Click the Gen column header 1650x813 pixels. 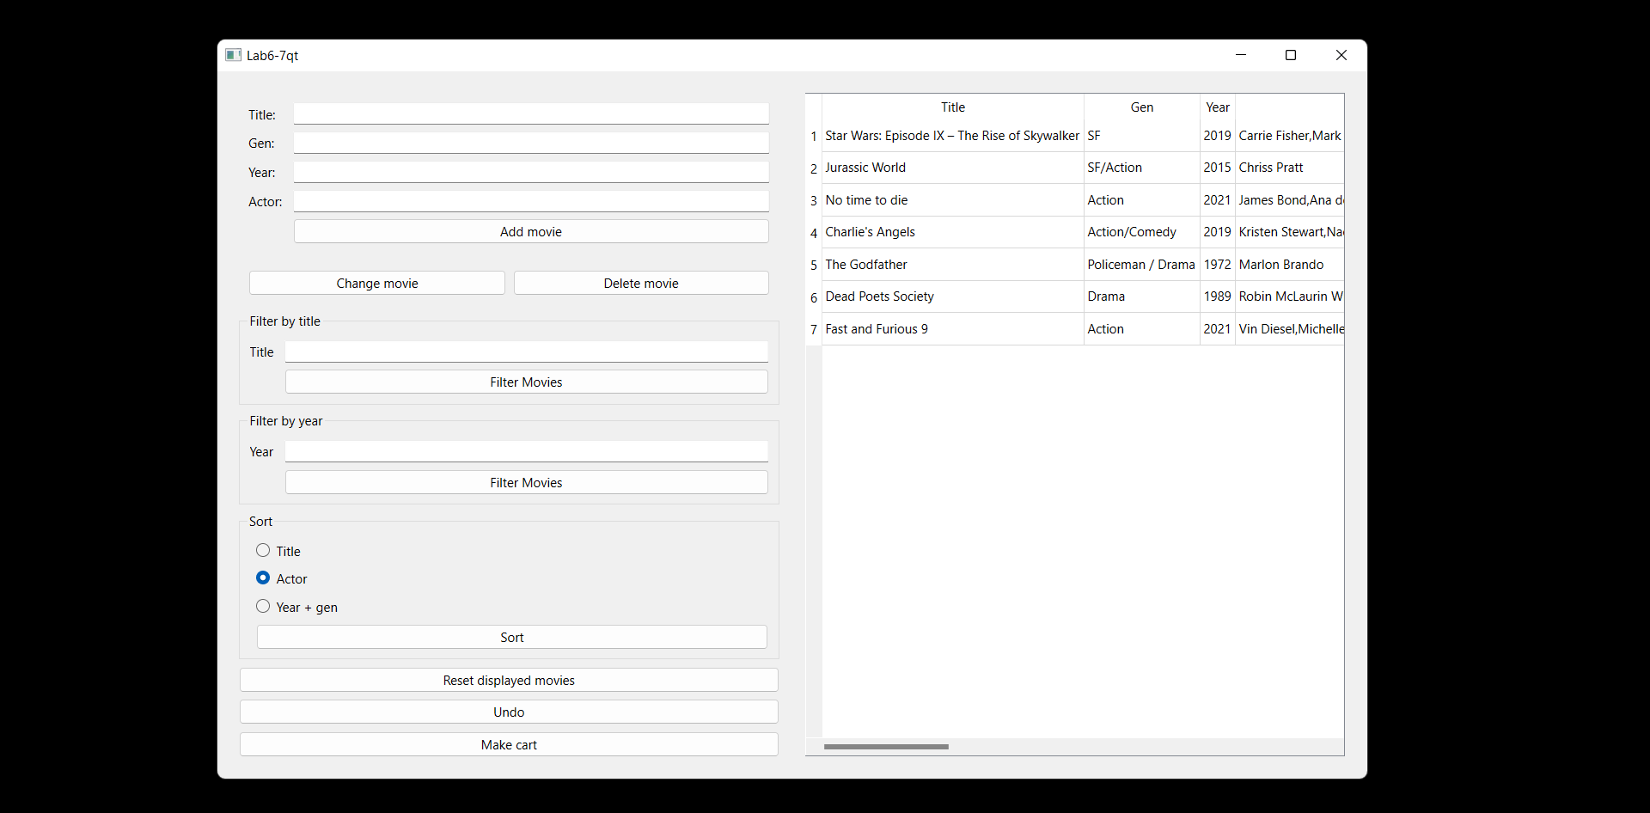1142,107
